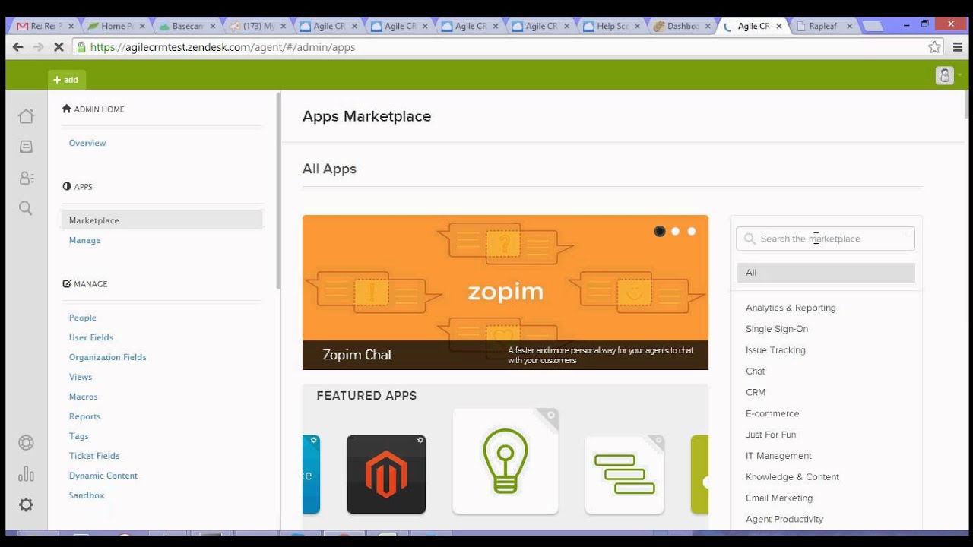Click the user profile avatar icon
The width and height of the screenshot is (973, 547).
click(x=944, y=75)
